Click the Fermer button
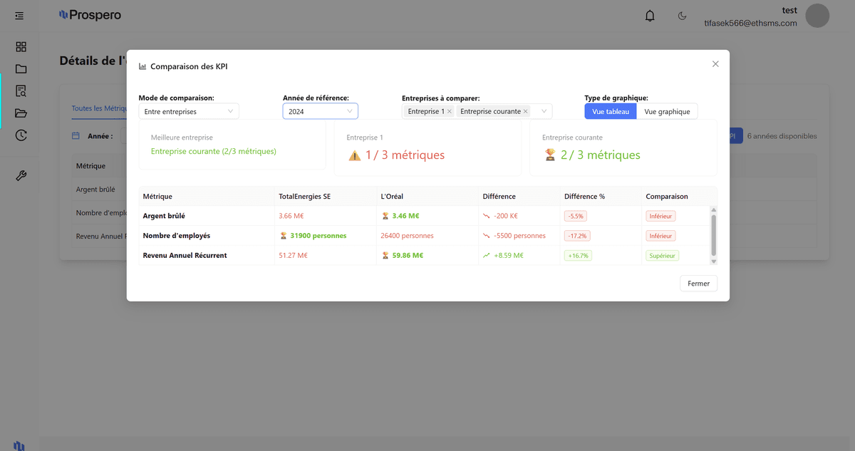Screen dimensions: 855x451 click(698, 283)
